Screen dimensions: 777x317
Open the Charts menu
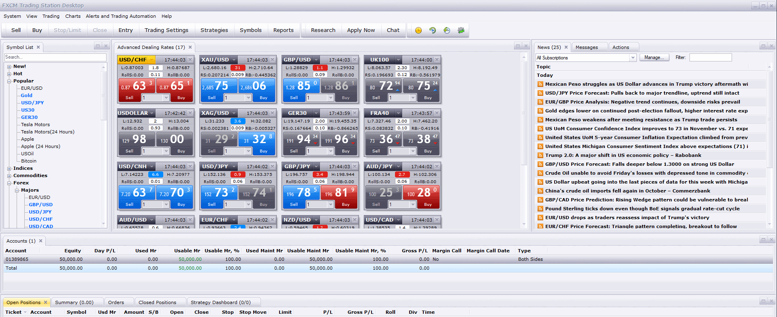pyautogui.click(x=73, y=16)
